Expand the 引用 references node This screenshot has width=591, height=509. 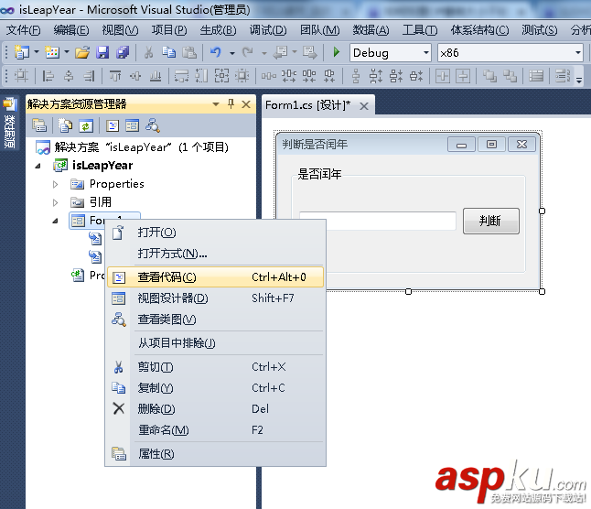point(56,202)
